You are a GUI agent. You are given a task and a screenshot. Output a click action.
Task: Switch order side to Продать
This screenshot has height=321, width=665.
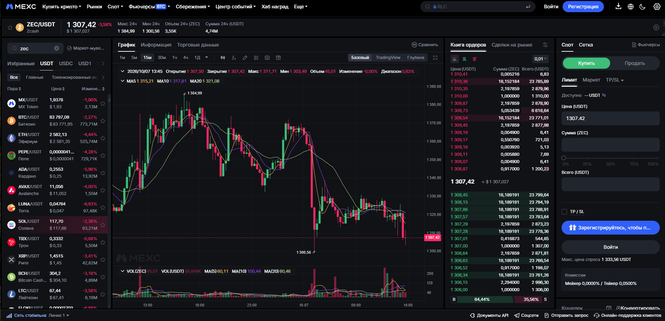pyautogui.click(x=635, y=63)
